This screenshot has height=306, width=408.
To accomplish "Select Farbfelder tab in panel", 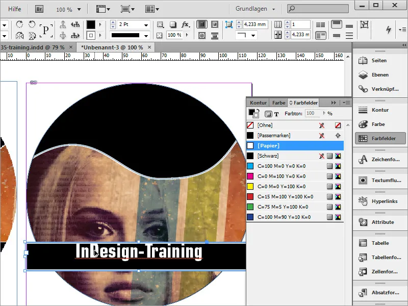I will click(x=303, y=103).
